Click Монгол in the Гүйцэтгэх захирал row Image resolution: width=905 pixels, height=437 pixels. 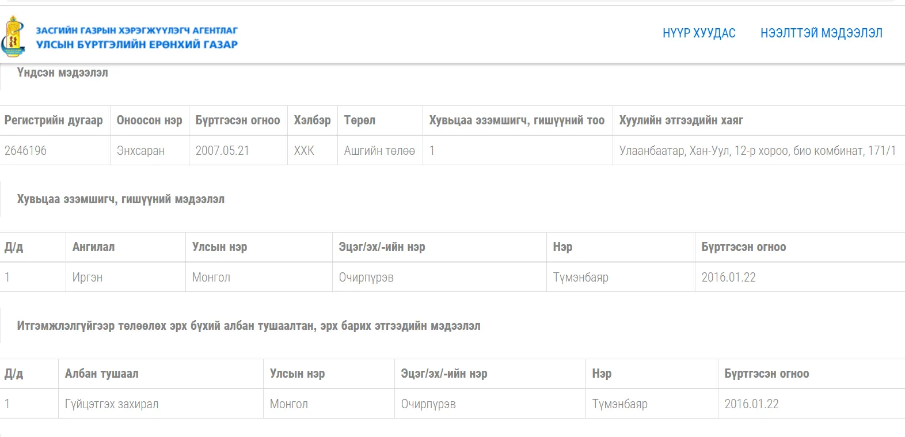point(289,404)
